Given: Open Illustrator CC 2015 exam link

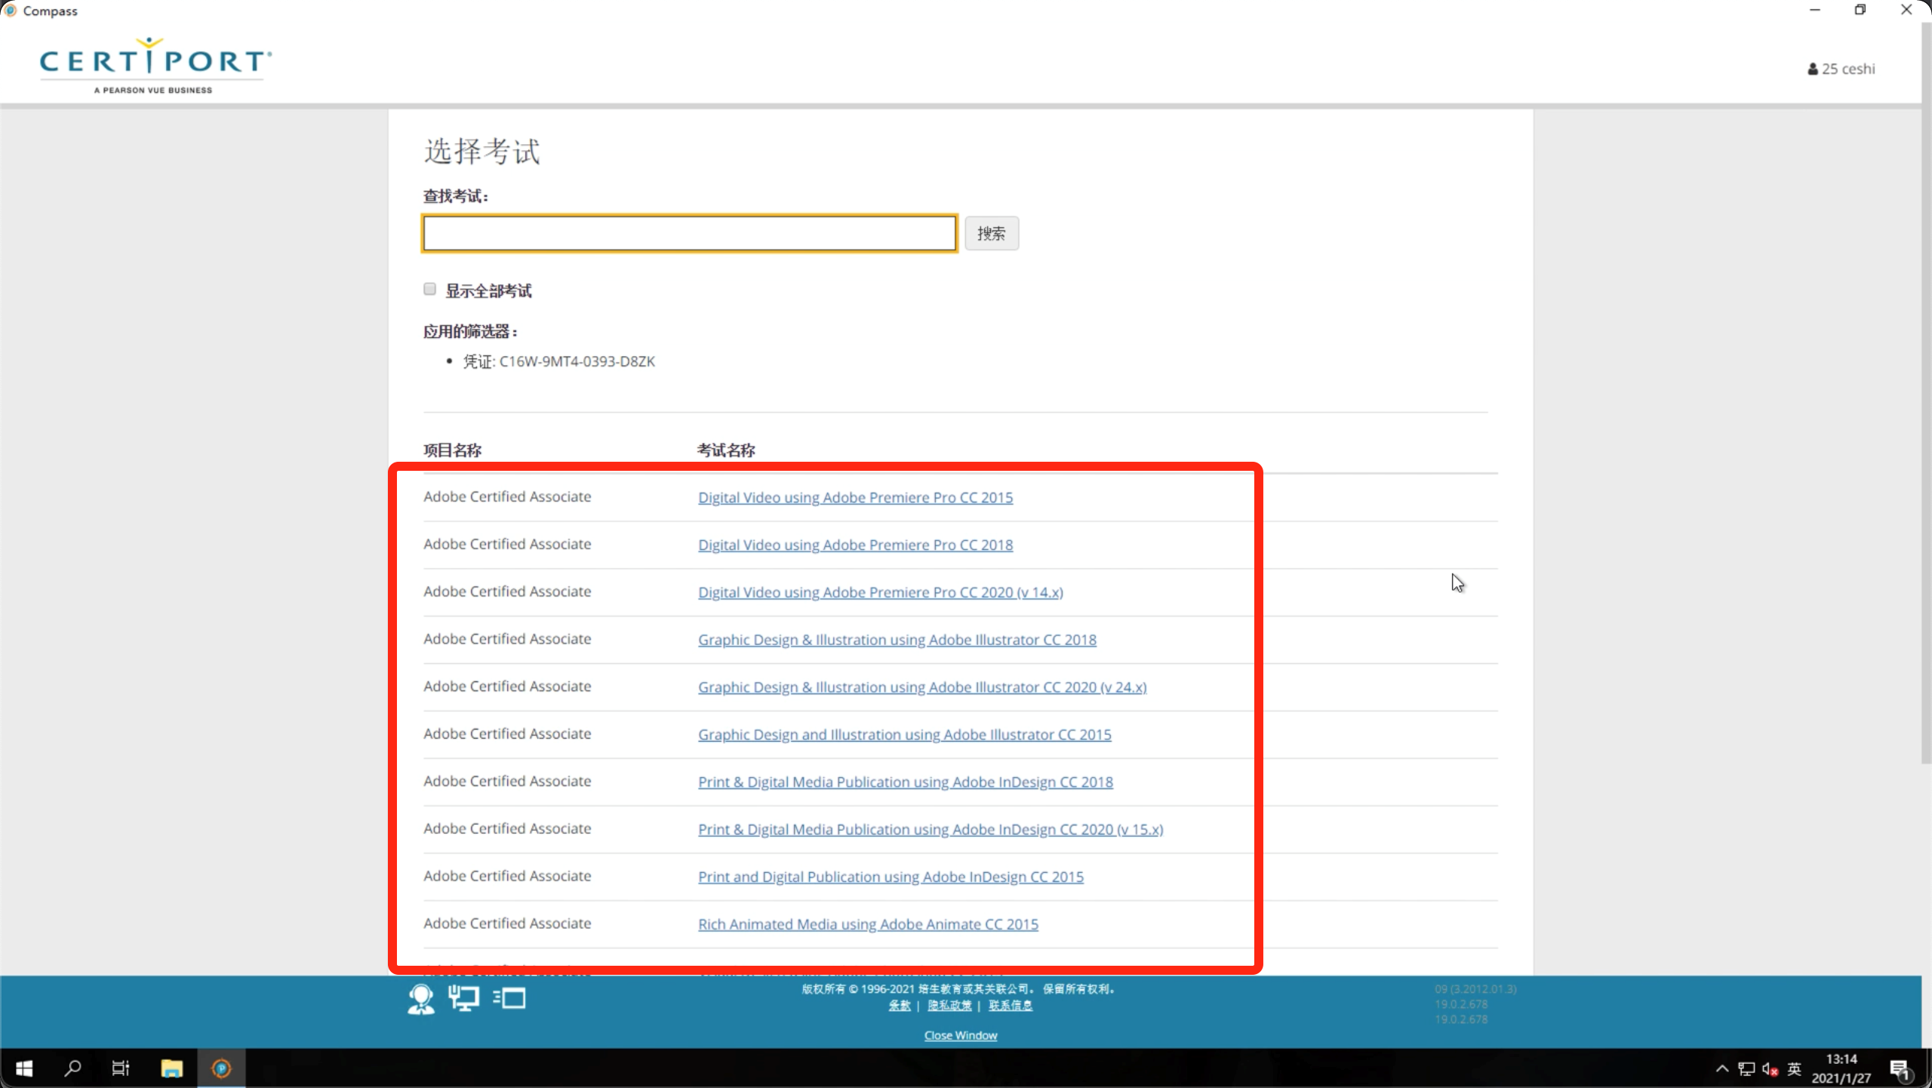Looking at the screenshot, I should [x=905, y=735].
